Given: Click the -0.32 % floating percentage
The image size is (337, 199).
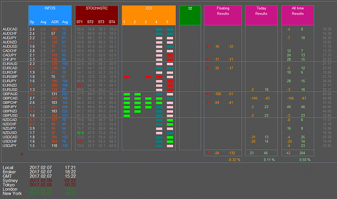Looking at the screenshot, I should tap(234, 160).
